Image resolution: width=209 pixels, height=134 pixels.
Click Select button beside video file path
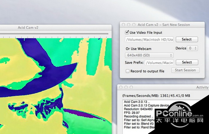coord(187,39)
